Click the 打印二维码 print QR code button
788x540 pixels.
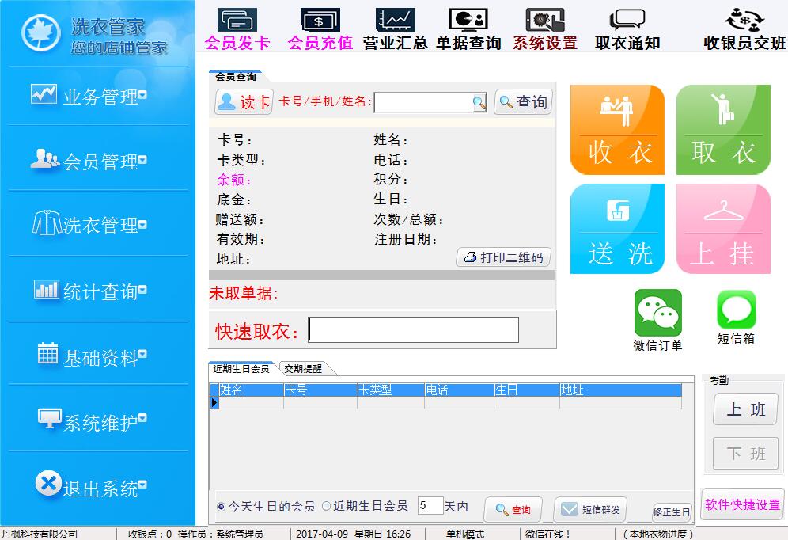click(503, 256)
